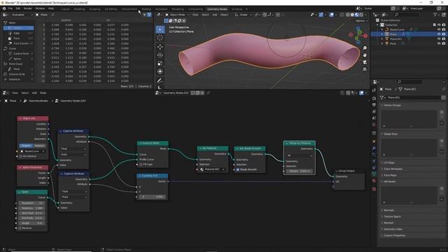Open Global transform orientation dropdown
The height and width of the screenshot is (252, 448).
pyautogui.click(x=243, y=15)
